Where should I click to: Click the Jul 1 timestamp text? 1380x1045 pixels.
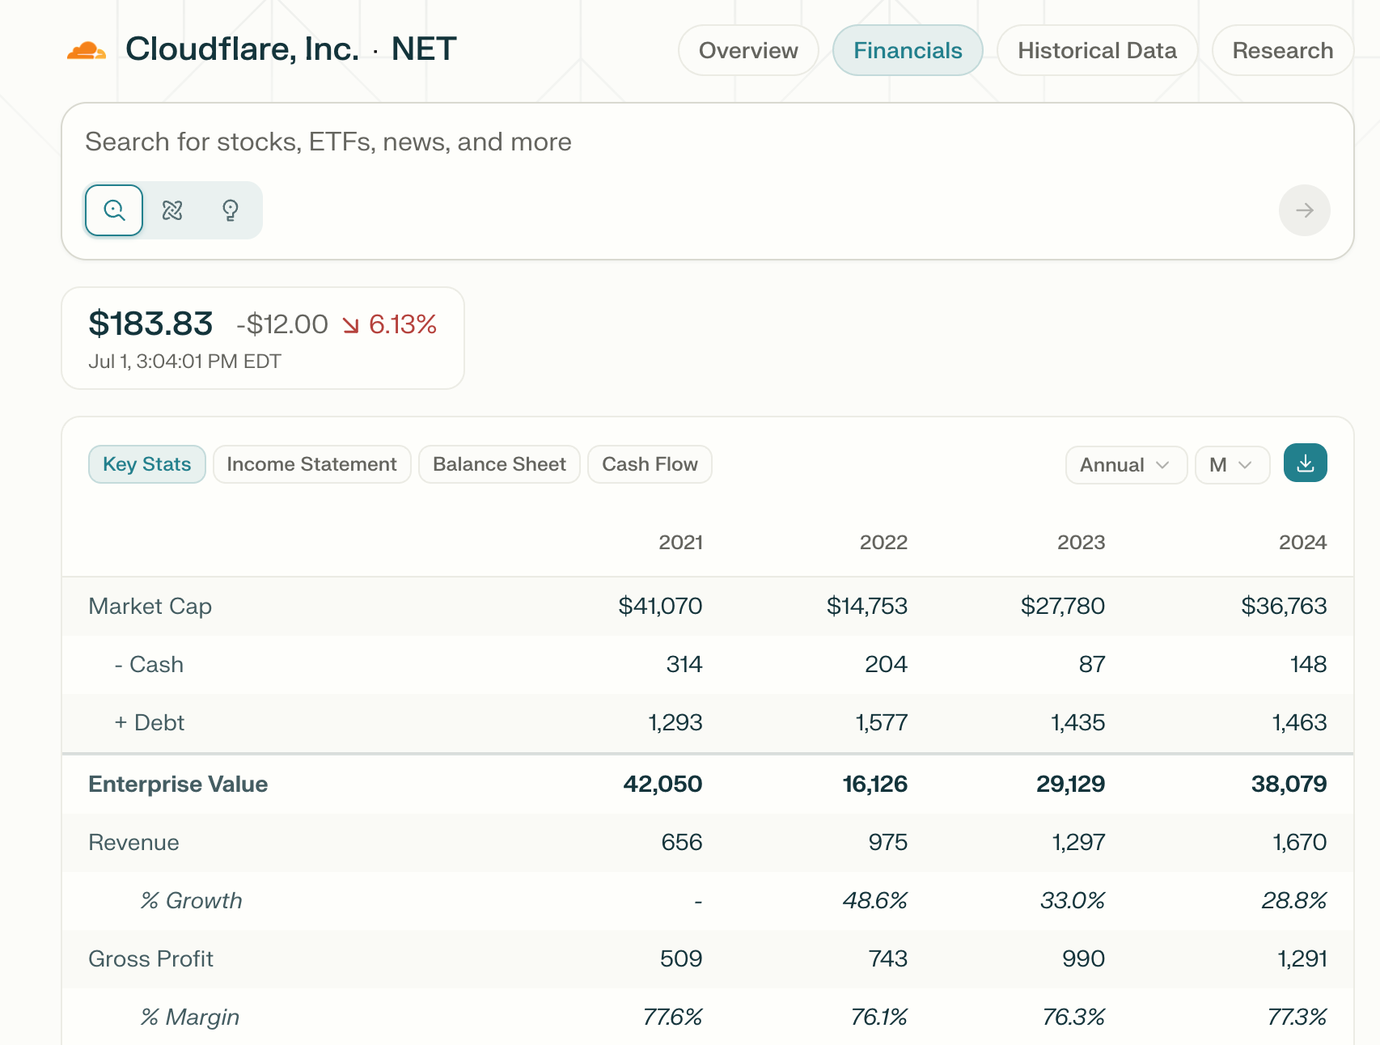(x=184, y=362)
